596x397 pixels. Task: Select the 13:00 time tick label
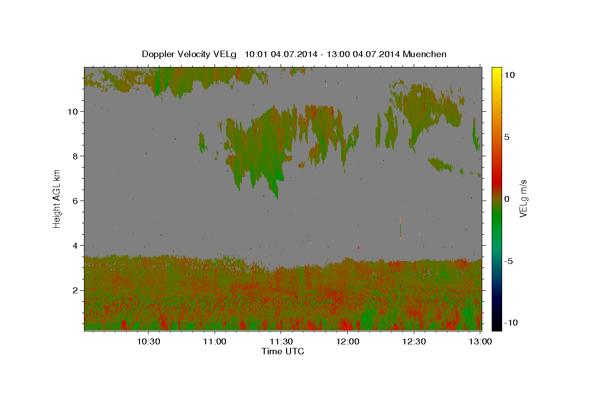[480, 341]
